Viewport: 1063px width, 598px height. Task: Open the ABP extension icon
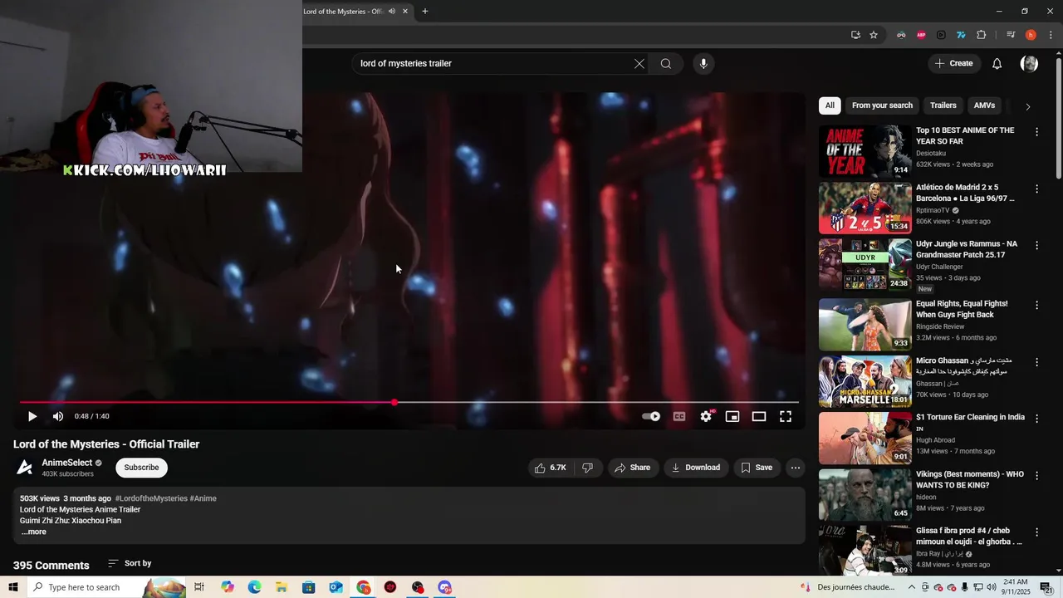[921, 35]
